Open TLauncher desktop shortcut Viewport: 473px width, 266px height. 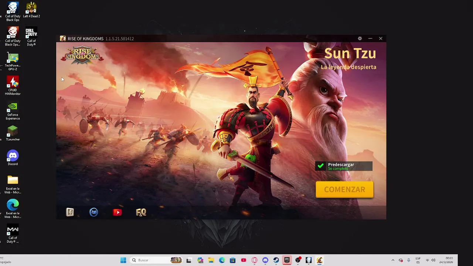click(x=13, y=133)
